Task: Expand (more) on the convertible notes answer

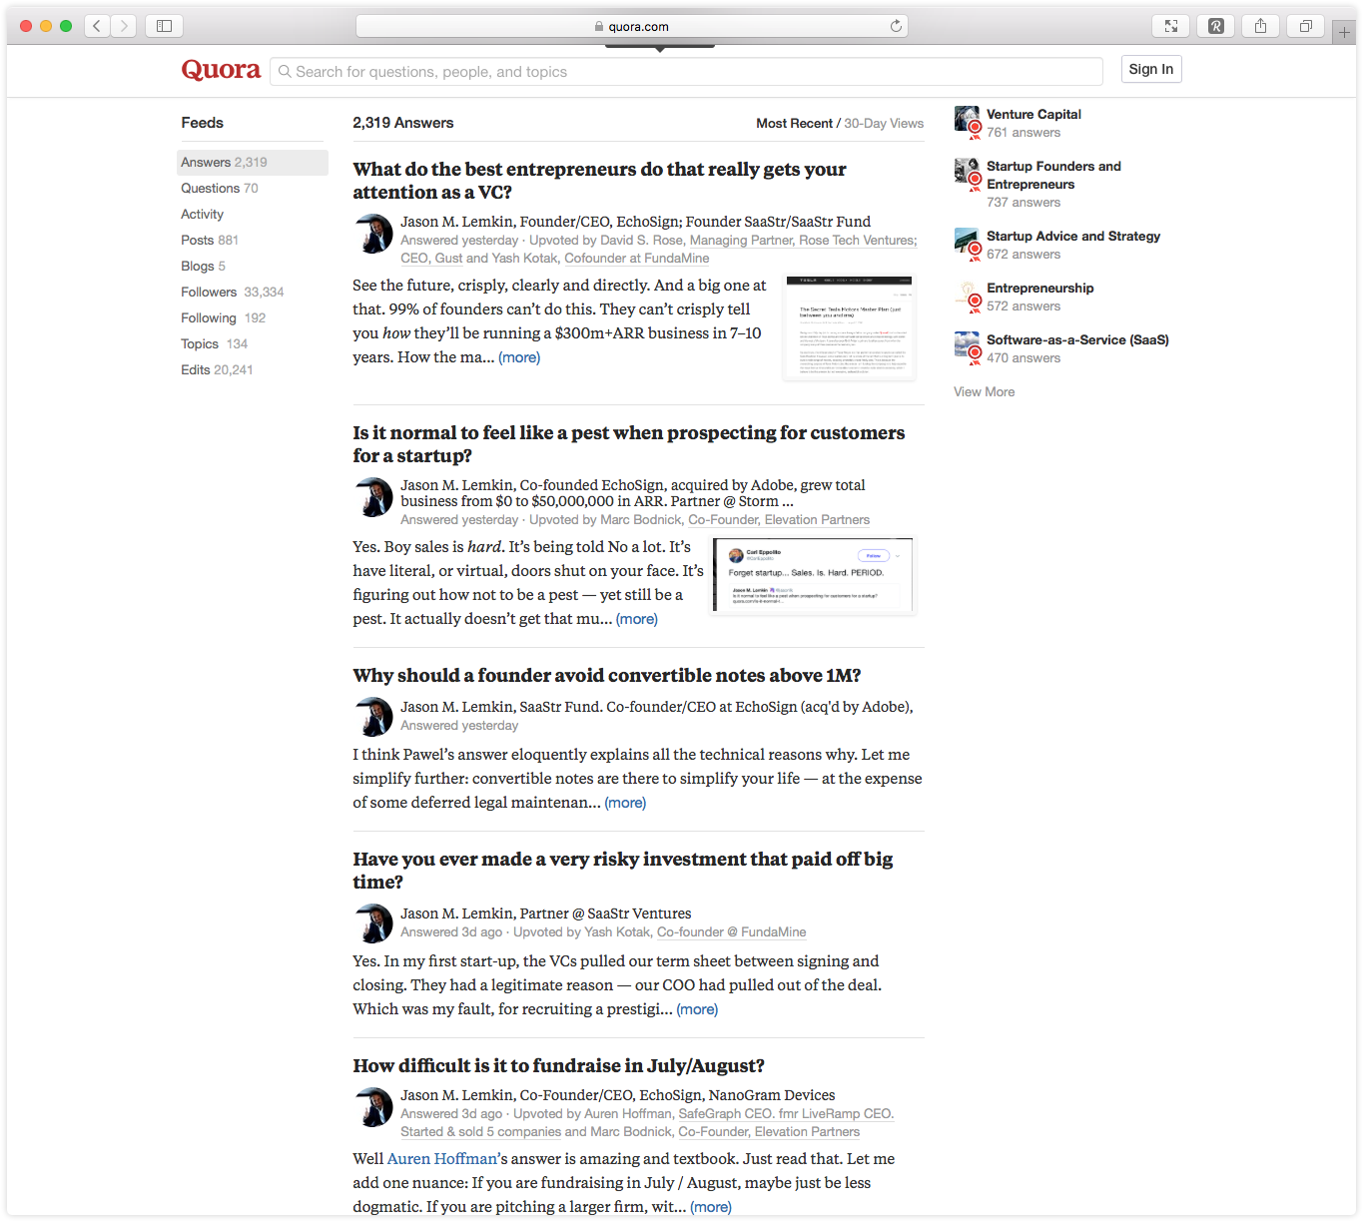Action: pos(625,803)
